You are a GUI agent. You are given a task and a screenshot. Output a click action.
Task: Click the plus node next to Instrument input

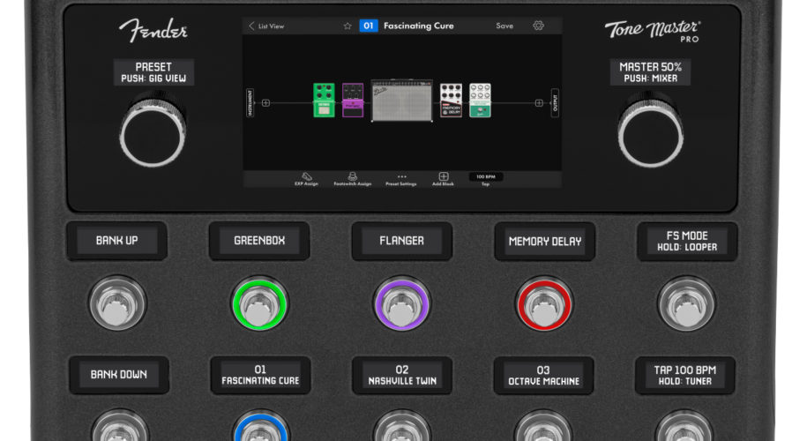tap(265, 103)
